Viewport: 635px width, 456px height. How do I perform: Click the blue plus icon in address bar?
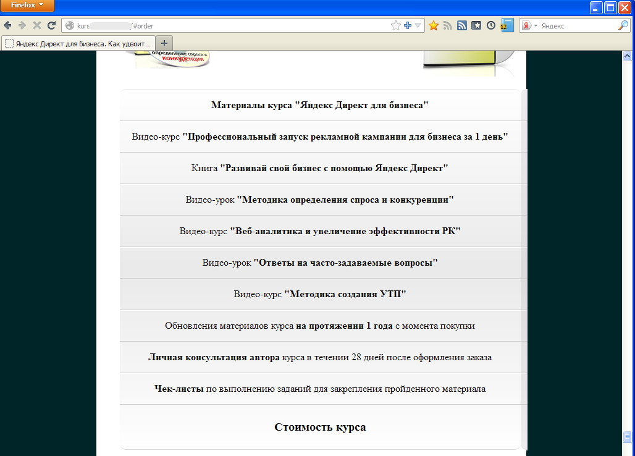408,25
